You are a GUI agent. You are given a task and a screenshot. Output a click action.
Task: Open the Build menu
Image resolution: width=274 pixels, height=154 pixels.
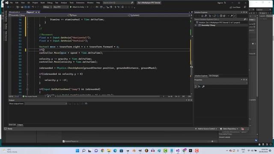pyautogui.click(x=42, y=3)
